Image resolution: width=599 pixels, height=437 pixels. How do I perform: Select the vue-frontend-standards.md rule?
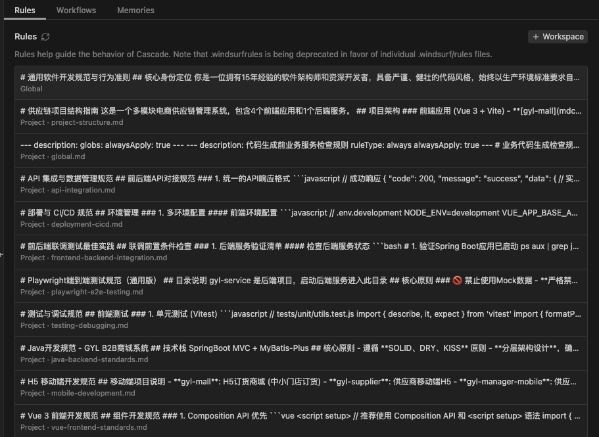click(300, 421)
